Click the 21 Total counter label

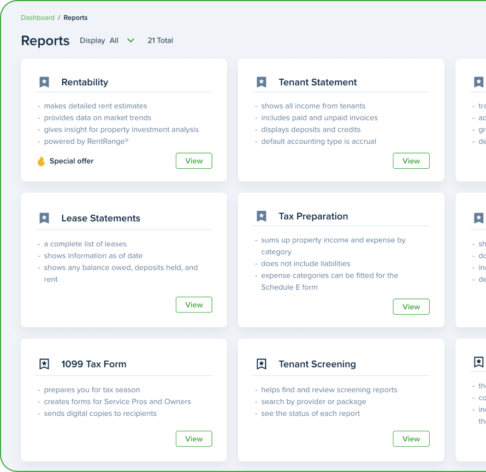coord(161,40)
